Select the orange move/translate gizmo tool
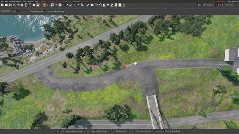 [x=44, y=5]
